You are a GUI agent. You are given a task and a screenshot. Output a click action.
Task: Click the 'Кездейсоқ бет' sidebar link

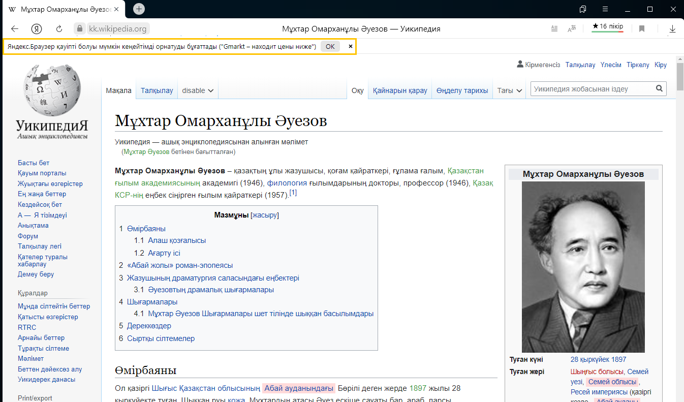coord(40,204)
